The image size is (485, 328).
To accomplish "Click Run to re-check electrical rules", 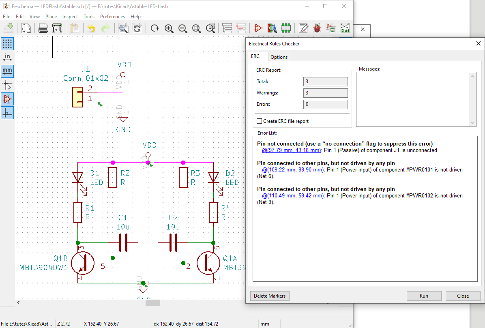I will pos(424,296).
